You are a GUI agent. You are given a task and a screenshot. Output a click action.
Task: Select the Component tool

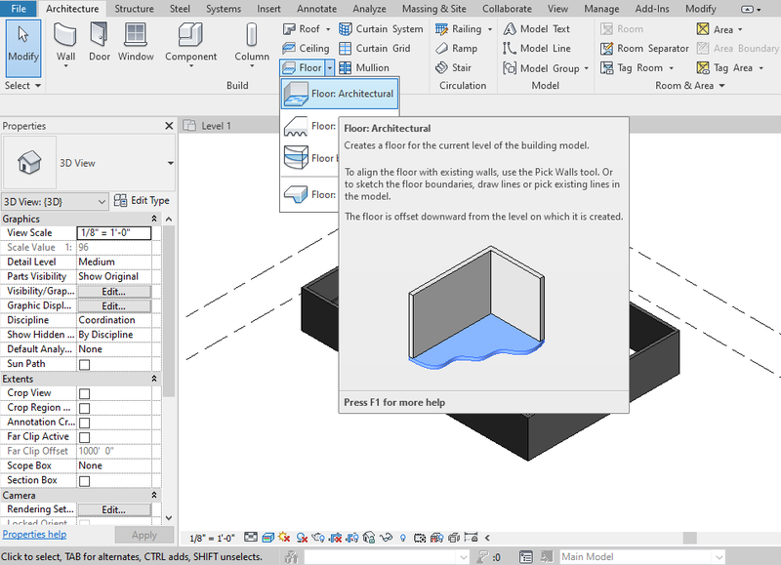click(190, 45)
